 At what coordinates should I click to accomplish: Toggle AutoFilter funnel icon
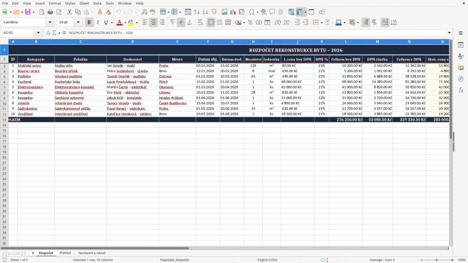coord(214,12)
